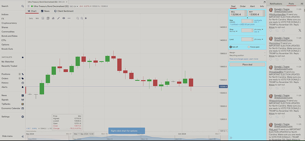This screenshot has height=141, width=305.
Task: Open the Order tab
Action: click(243, 6)
